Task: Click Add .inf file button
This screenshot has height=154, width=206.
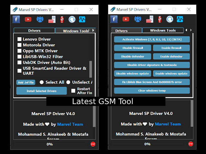Action: pyautogui.click(x=26, y=82)
